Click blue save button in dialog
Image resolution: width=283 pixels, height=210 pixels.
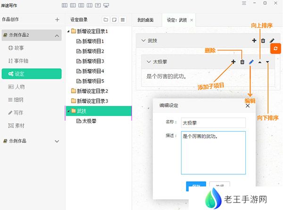tap(196, 186)
